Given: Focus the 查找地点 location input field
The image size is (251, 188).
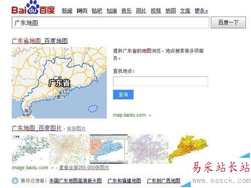Looking at the screenshot, I should click(x=161, y=81).
